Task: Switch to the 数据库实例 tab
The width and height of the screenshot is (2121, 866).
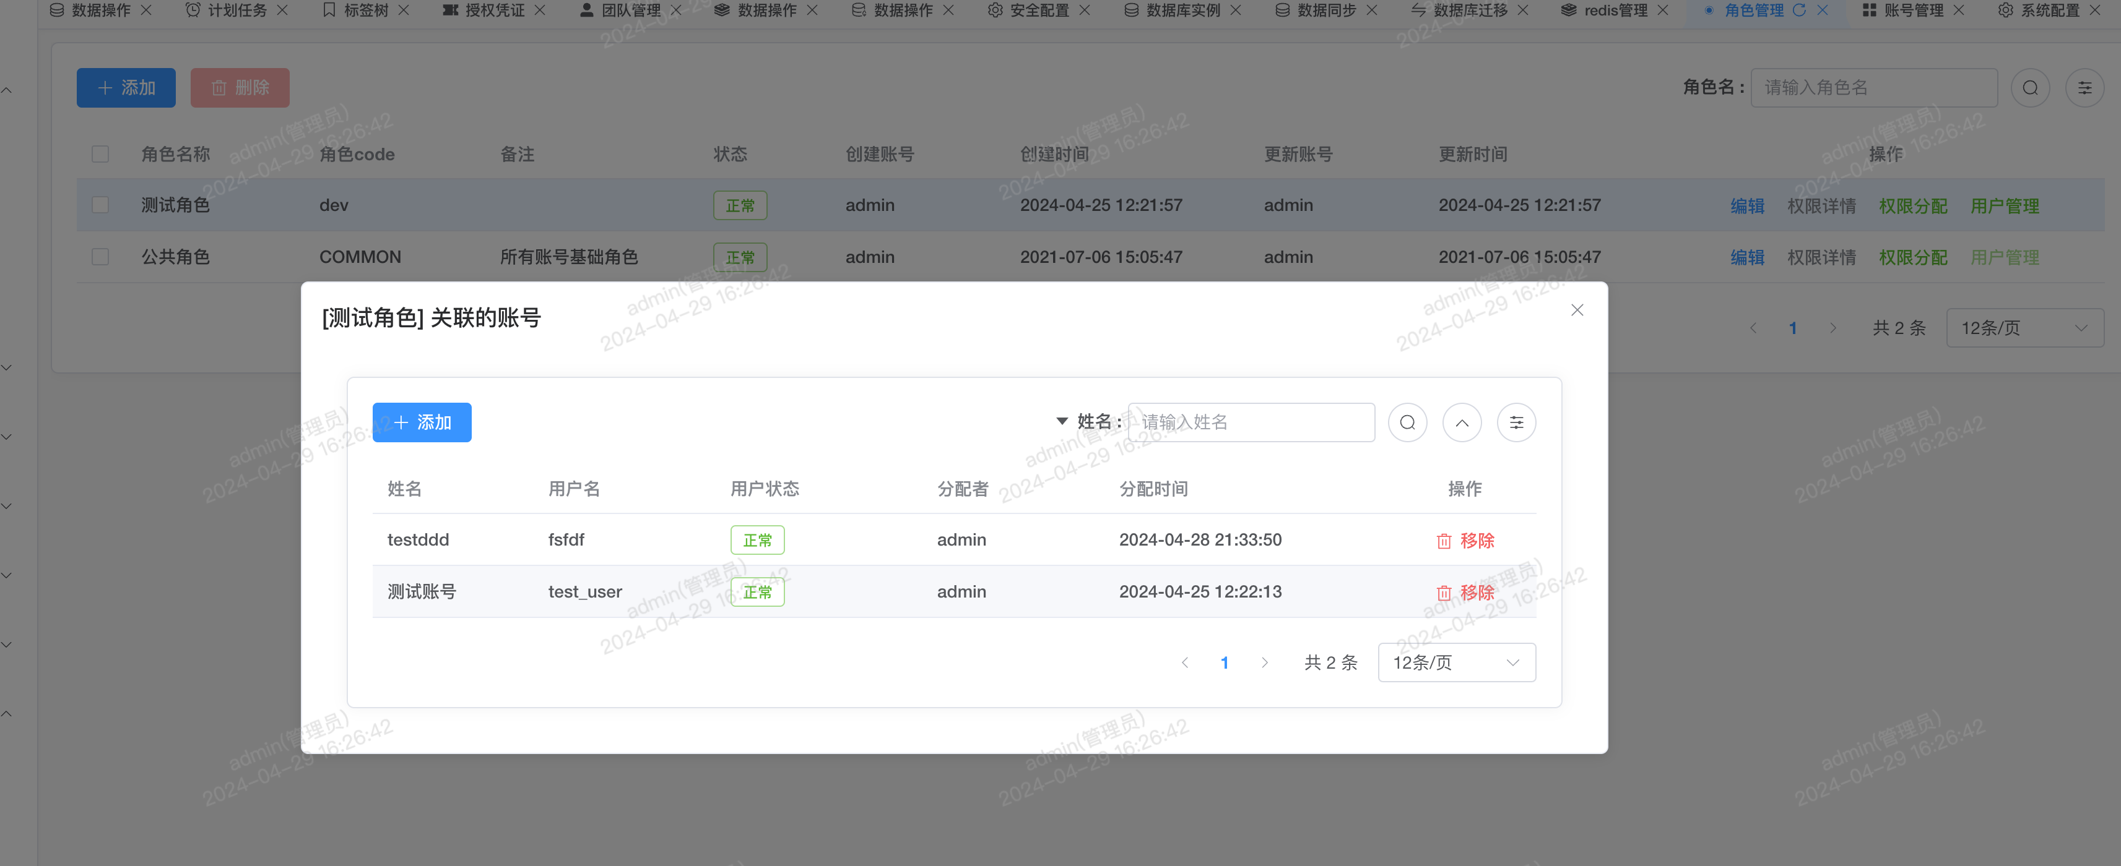Action: point(1183,10)
